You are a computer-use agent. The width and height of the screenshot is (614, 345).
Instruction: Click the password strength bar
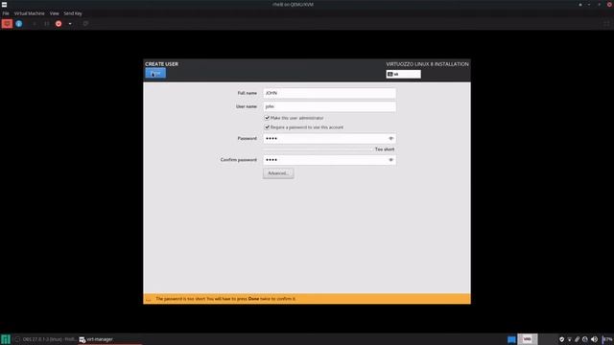(x=318, y=149)
